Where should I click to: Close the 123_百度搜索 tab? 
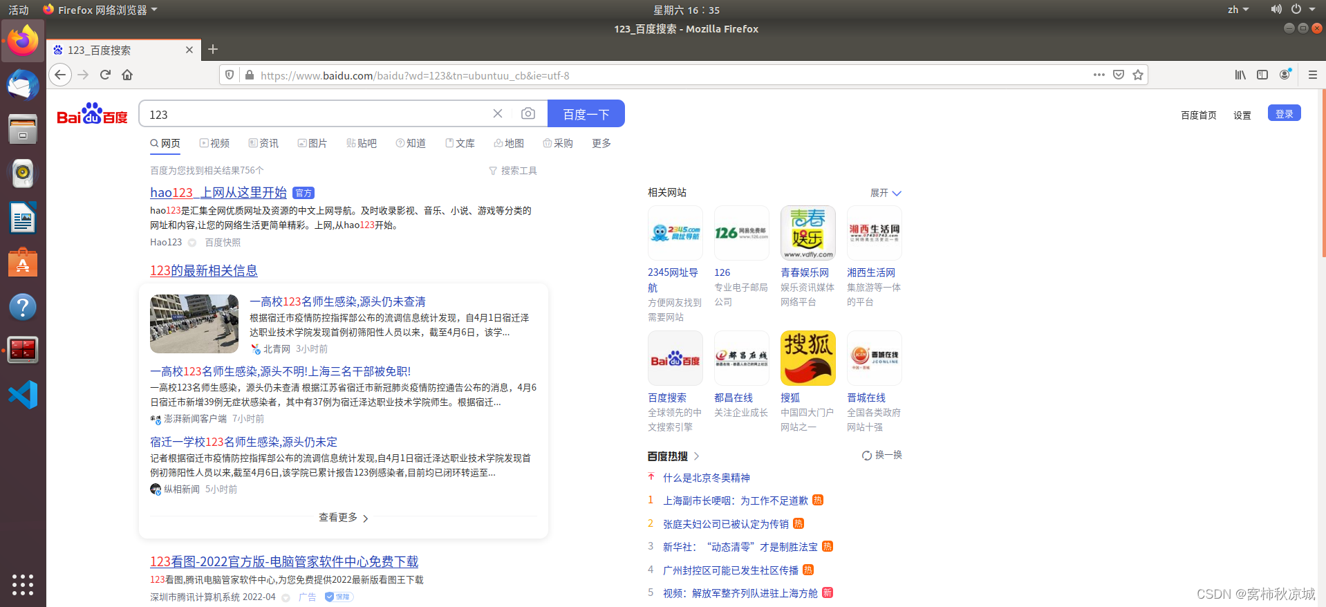coord(189,50)
